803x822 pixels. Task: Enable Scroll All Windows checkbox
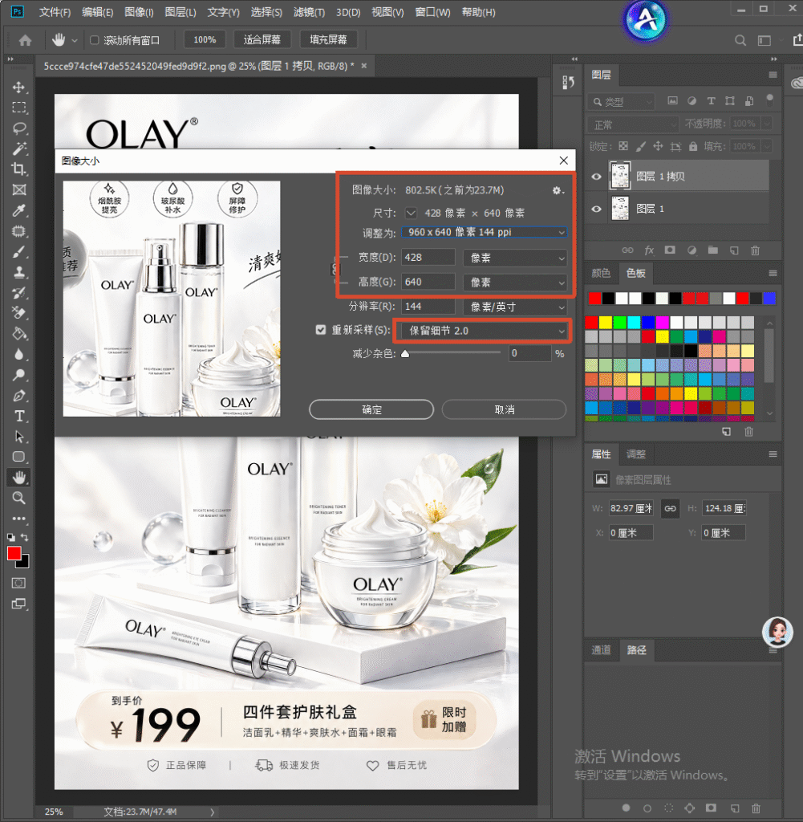tap(95, 40)
